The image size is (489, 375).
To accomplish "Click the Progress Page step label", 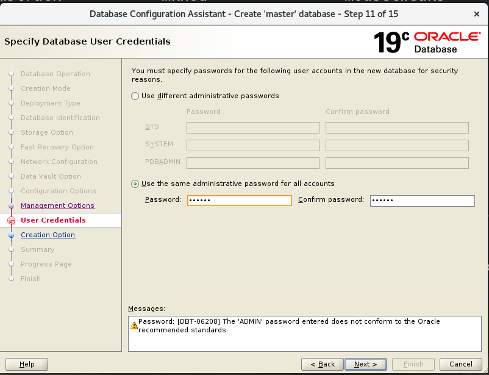I will click(46, 264).
